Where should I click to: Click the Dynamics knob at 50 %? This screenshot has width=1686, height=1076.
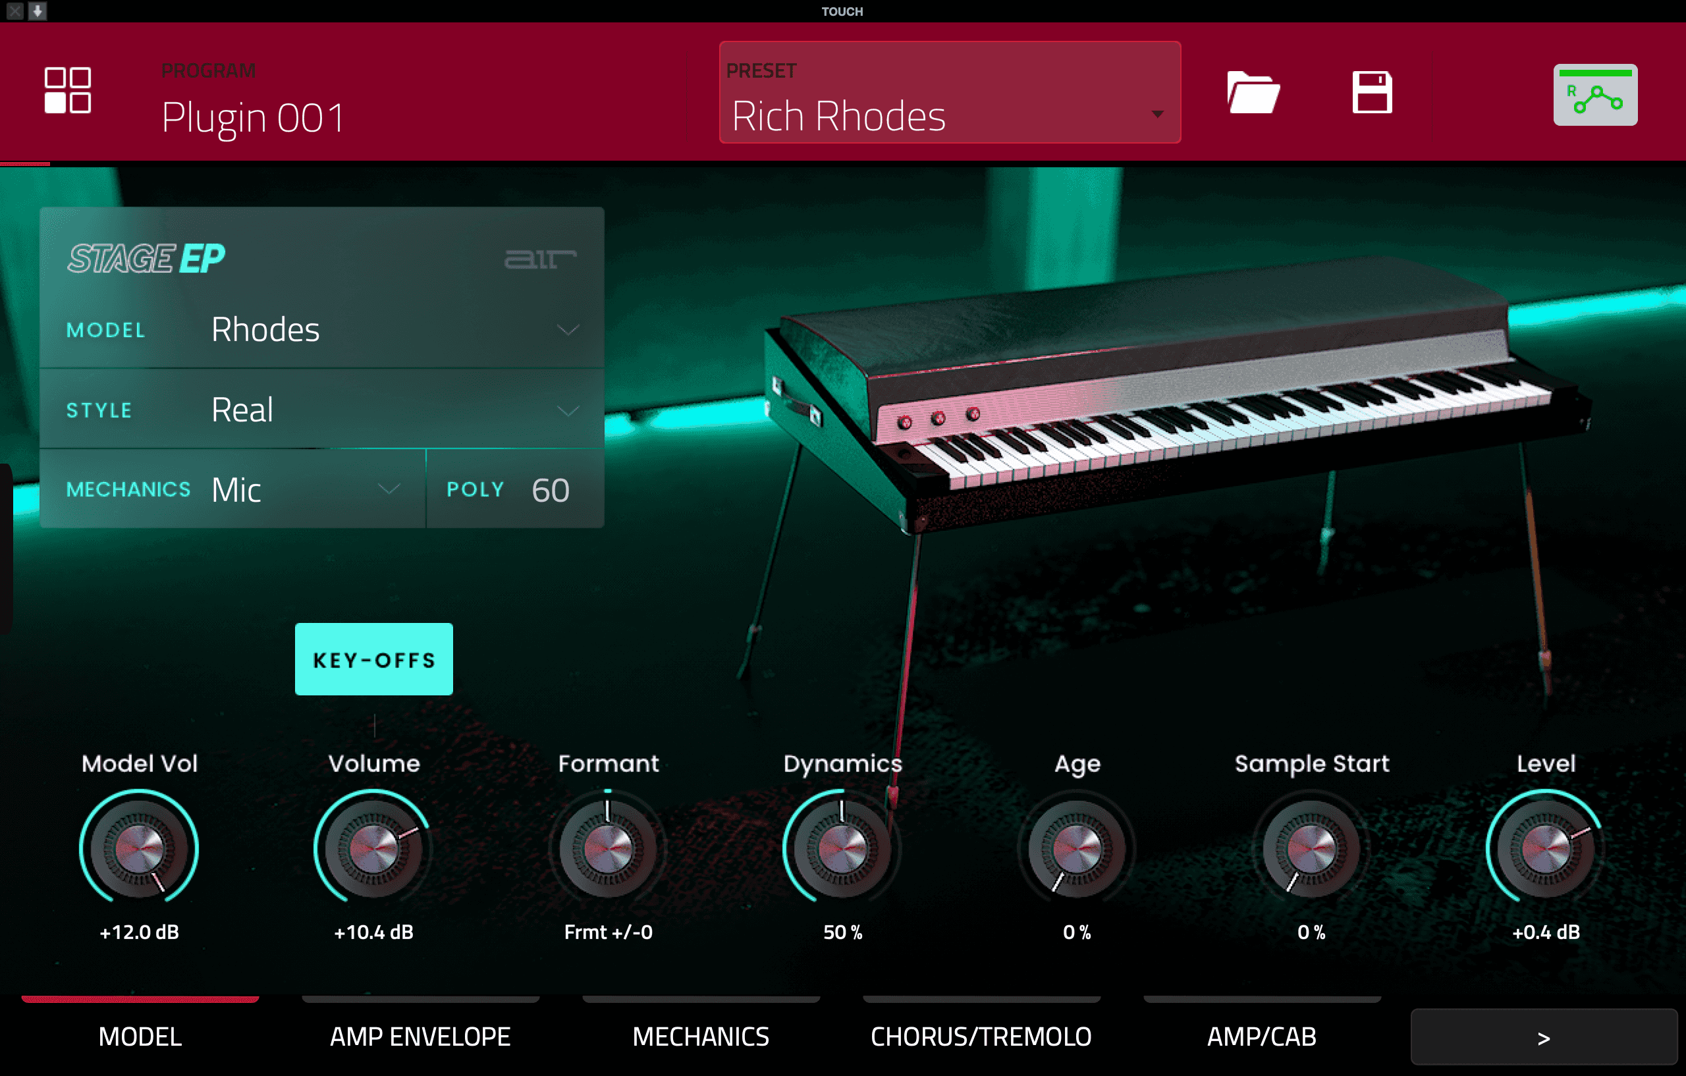click(x=842, y=848)
